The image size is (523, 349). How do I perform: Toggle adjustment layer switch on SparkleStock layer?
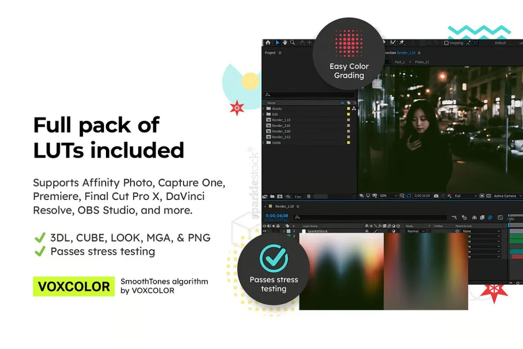(394, 231)
